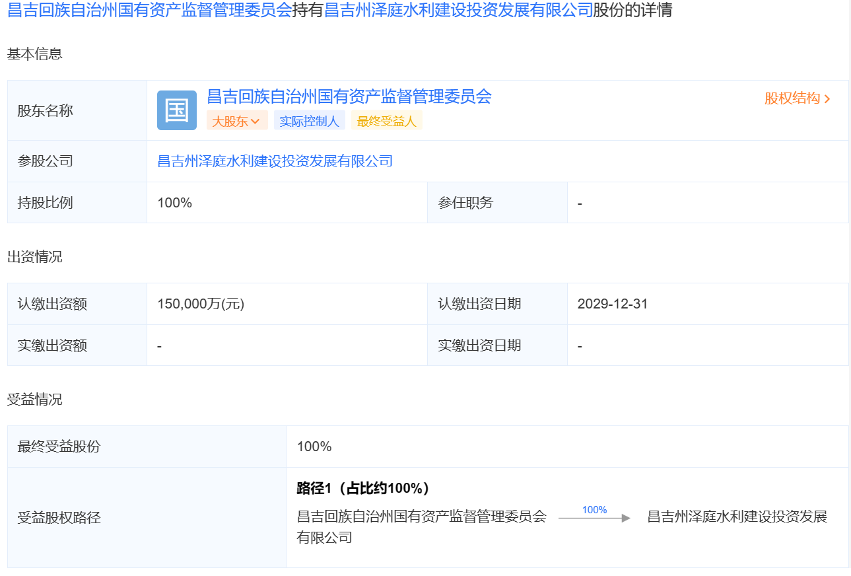
Task: Click the path's destination company 昌吉州泽庭水利建设投资发展
Action: click(x=737, y=517)
